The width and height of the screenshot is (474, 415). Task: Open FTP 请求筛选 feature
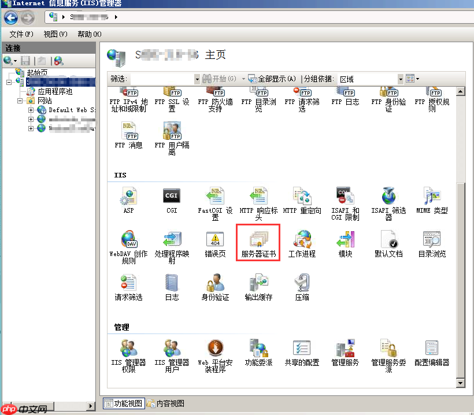coord(302,100)
